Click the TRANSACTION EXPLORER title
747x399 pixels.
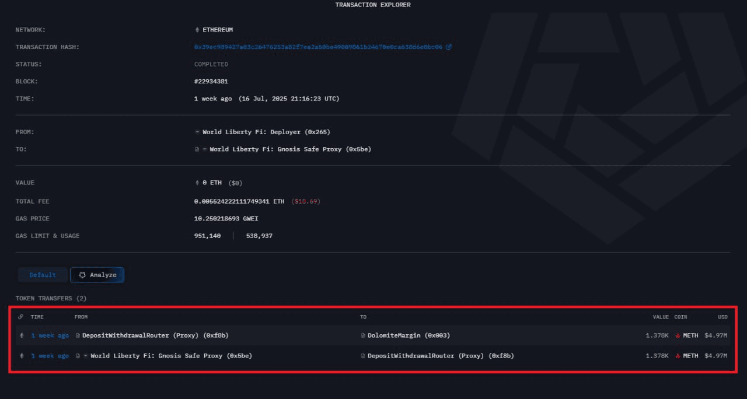tap(373, 5)
